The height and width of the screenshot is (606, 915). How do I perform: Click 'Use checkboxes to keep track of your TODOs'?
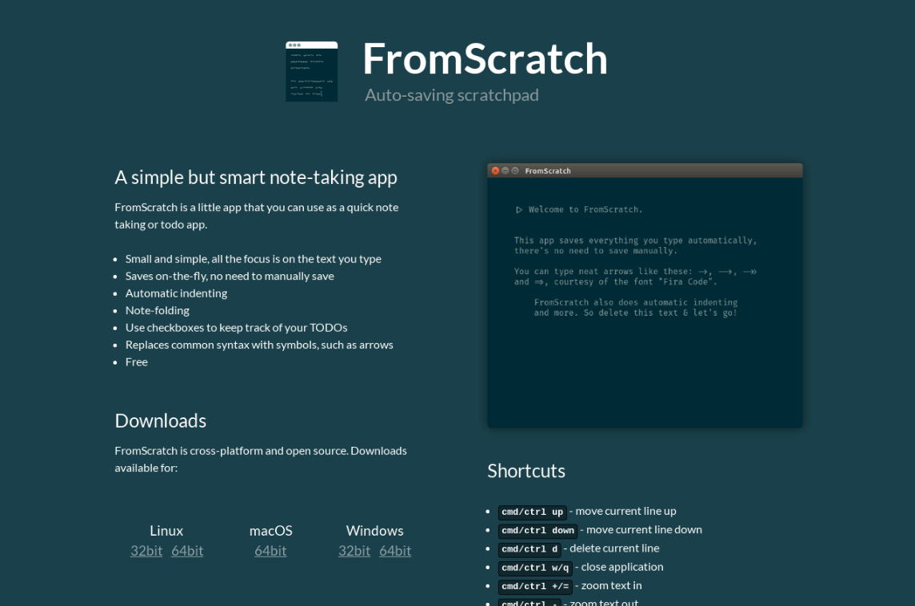coord(236,328)
